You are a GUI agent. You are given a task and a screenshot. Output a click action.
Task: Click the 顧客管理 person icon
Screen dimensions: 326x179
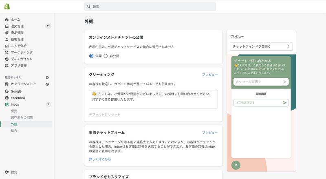coord(7,39)
